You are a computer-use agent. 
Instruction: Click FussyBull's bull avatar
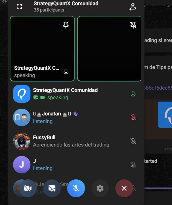[x=22, y=141]
